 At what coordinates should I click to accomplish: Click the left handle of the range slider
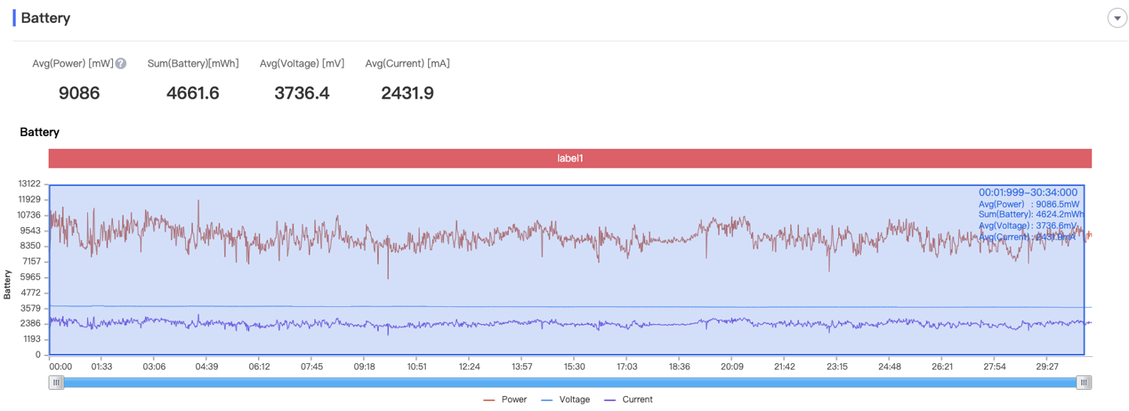[x=56, y=382]
